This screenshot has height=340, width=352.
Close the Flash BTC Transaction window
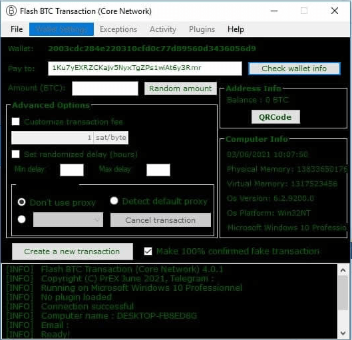coord(335,11)
